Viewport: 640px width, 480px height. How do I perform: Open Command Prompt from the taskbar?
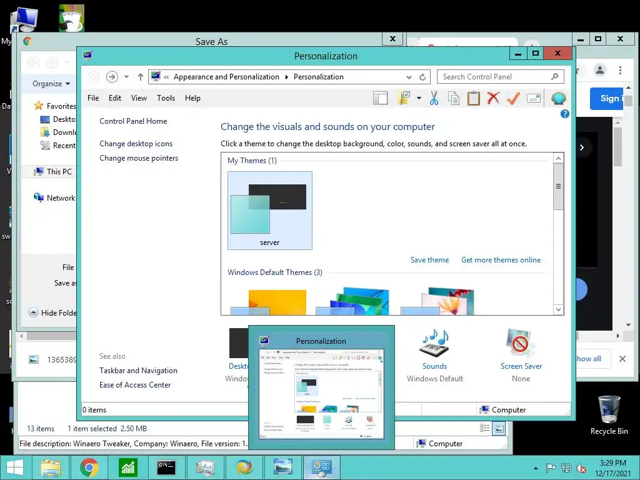tap(166, 467)
